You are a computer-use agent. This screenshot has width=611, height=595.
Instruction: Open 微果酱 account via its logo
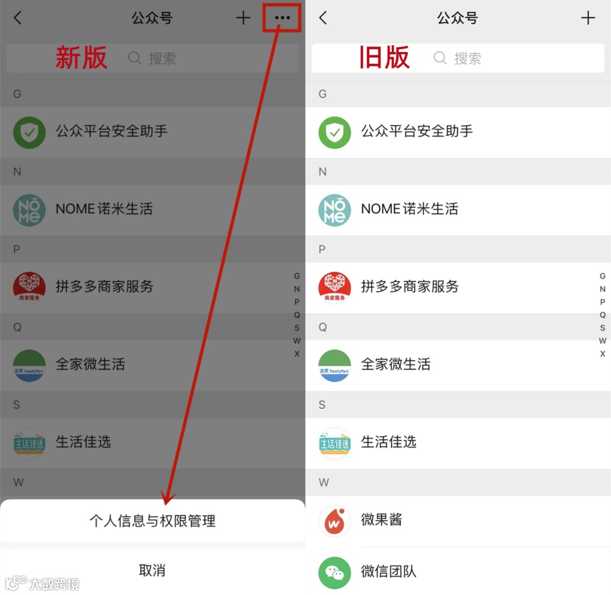coord(334,521)
